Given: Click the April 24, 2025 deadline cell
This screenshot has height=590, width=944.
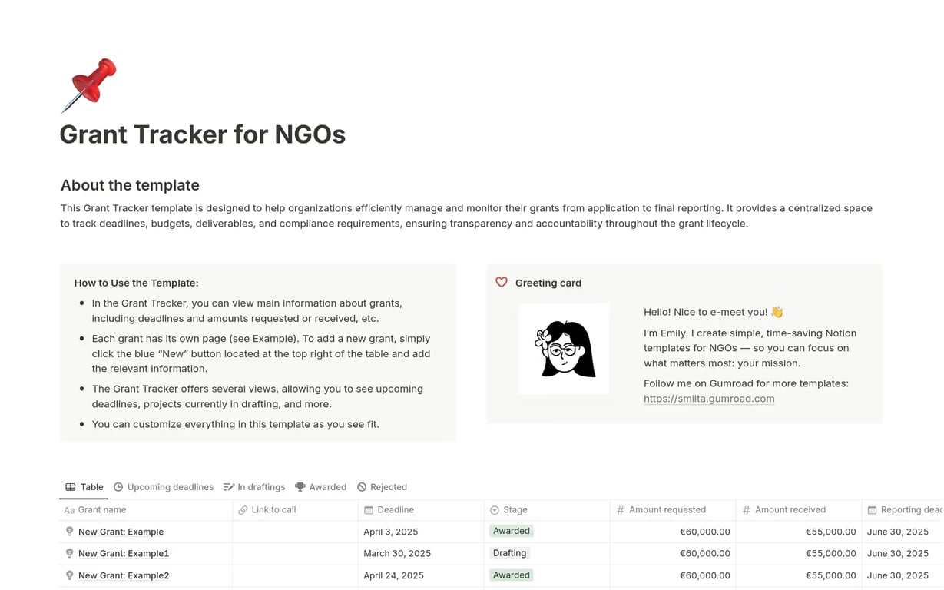Looking at the screenshot, I should point(394,575).
